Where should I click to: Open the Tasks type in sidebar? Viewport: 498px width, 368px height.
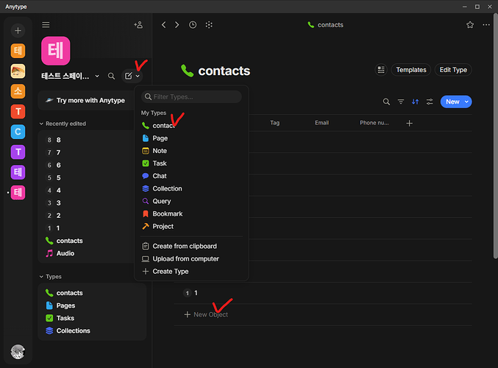[92, 318]
